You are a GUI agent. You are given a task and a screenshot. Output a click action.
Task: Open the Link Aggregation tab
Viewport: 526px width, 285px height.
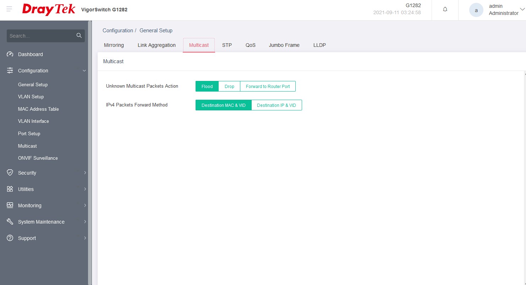pos(157,45)
